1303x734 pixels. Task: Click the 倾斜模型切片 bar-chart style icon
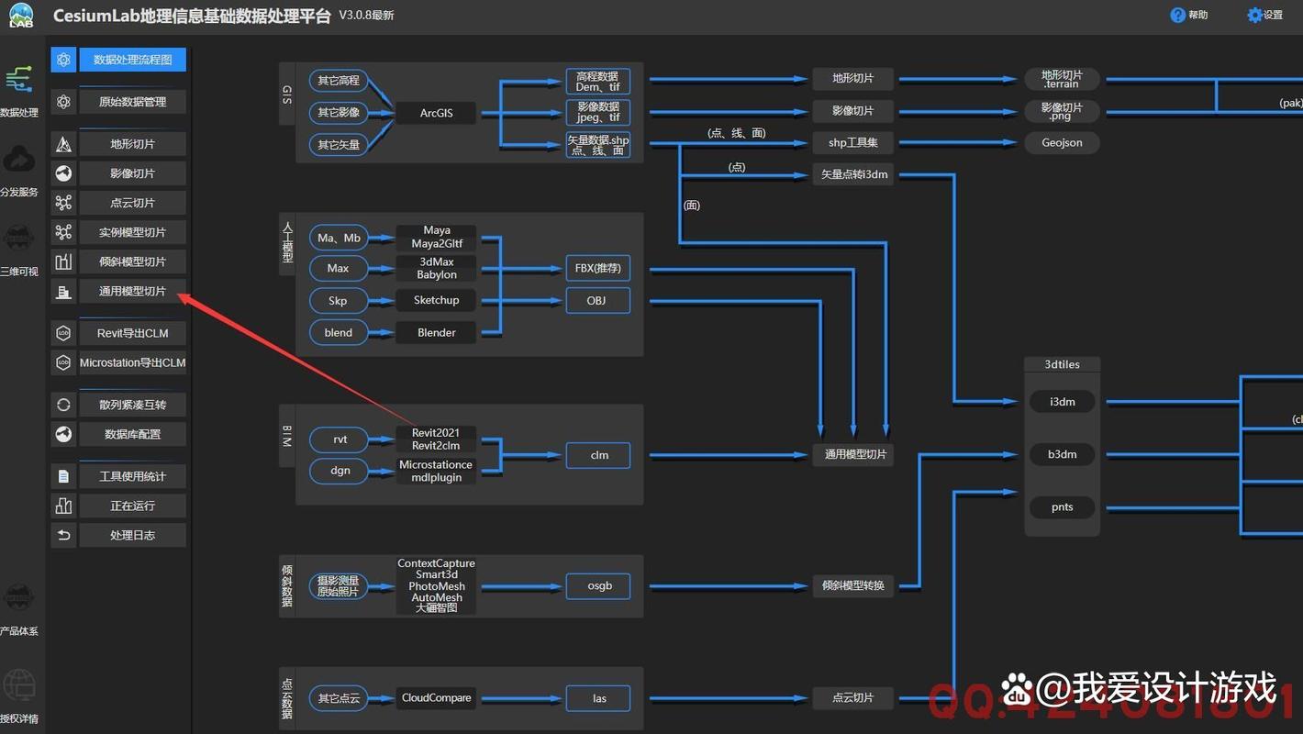click(x=63, y=261)
